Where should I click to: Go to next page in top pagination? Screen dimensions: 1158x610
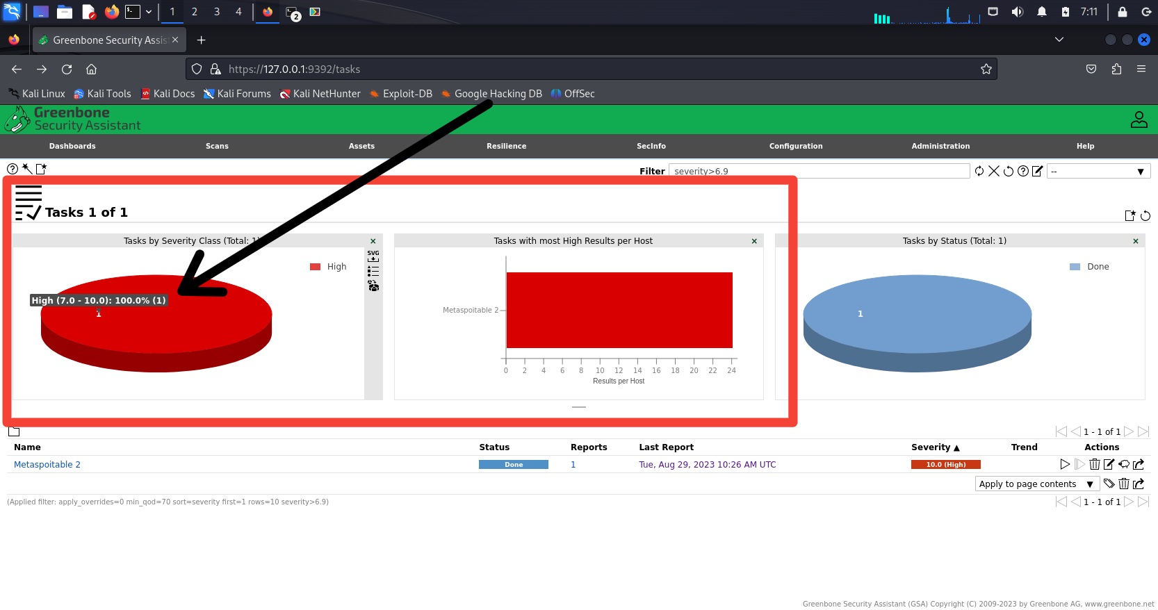1130,431
